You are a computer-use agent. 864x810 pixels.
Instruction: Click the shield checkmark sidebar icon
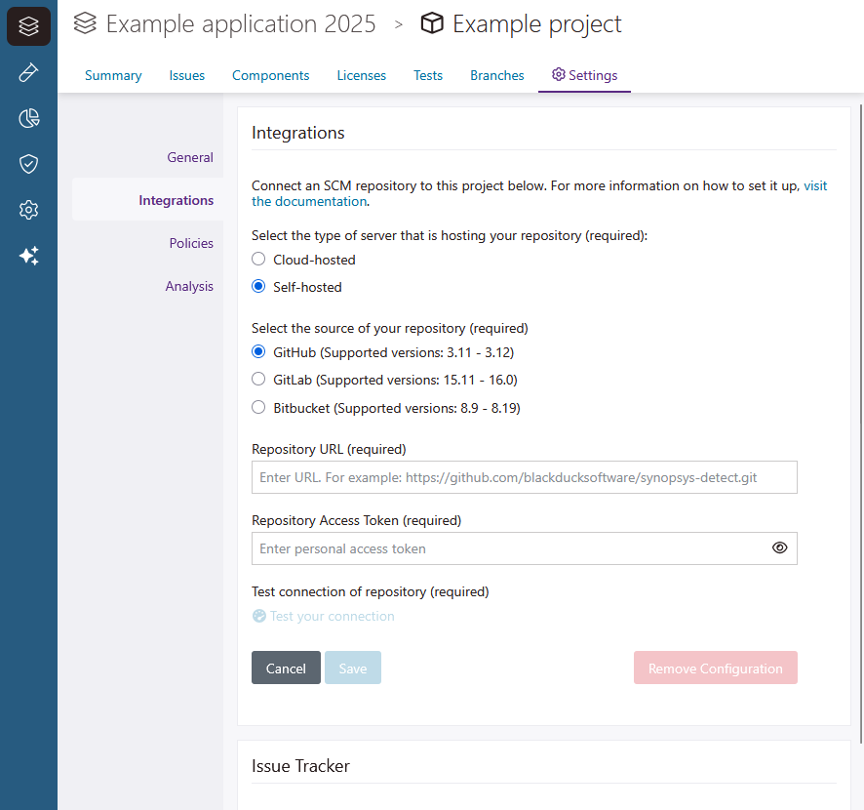point(28,164)
